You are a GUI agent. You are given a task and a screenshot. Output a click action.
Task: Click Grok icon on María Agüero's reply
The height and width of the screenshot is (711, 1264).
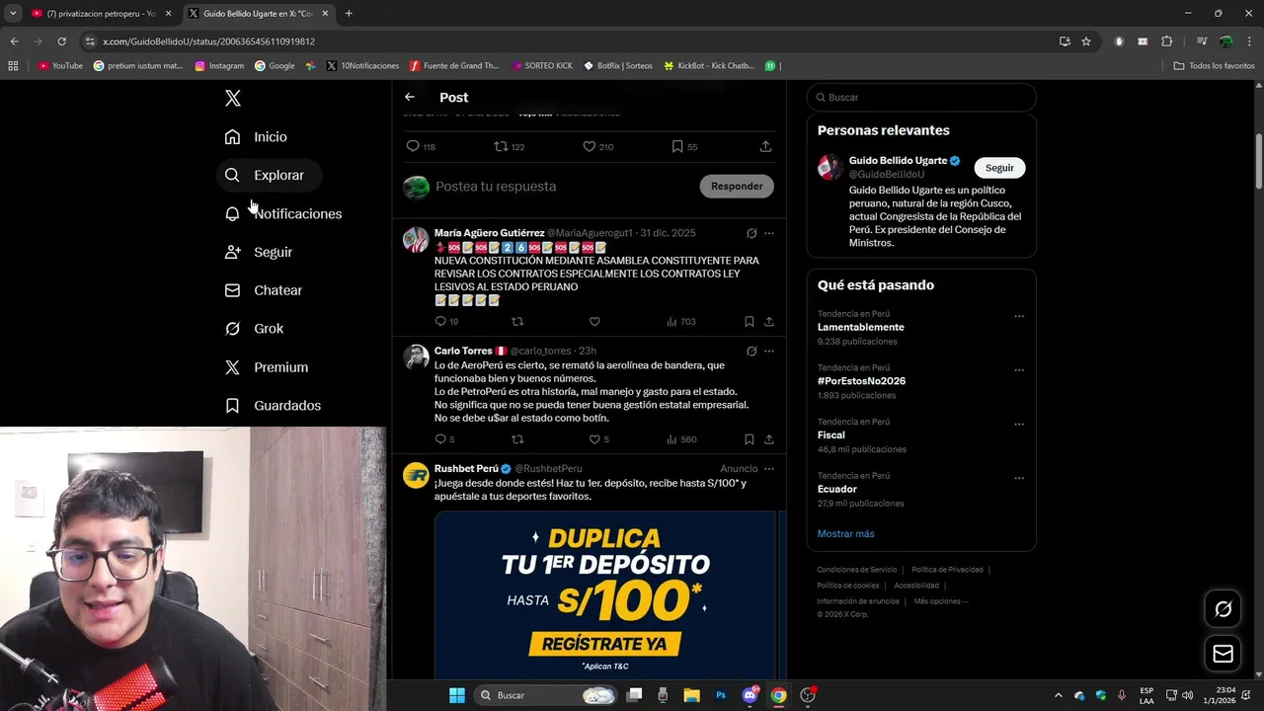pos(751,233)
